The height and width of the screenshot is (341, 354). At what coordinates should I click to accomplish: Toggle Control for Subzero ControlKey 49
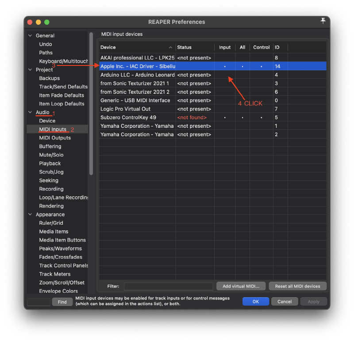point(261,117)
